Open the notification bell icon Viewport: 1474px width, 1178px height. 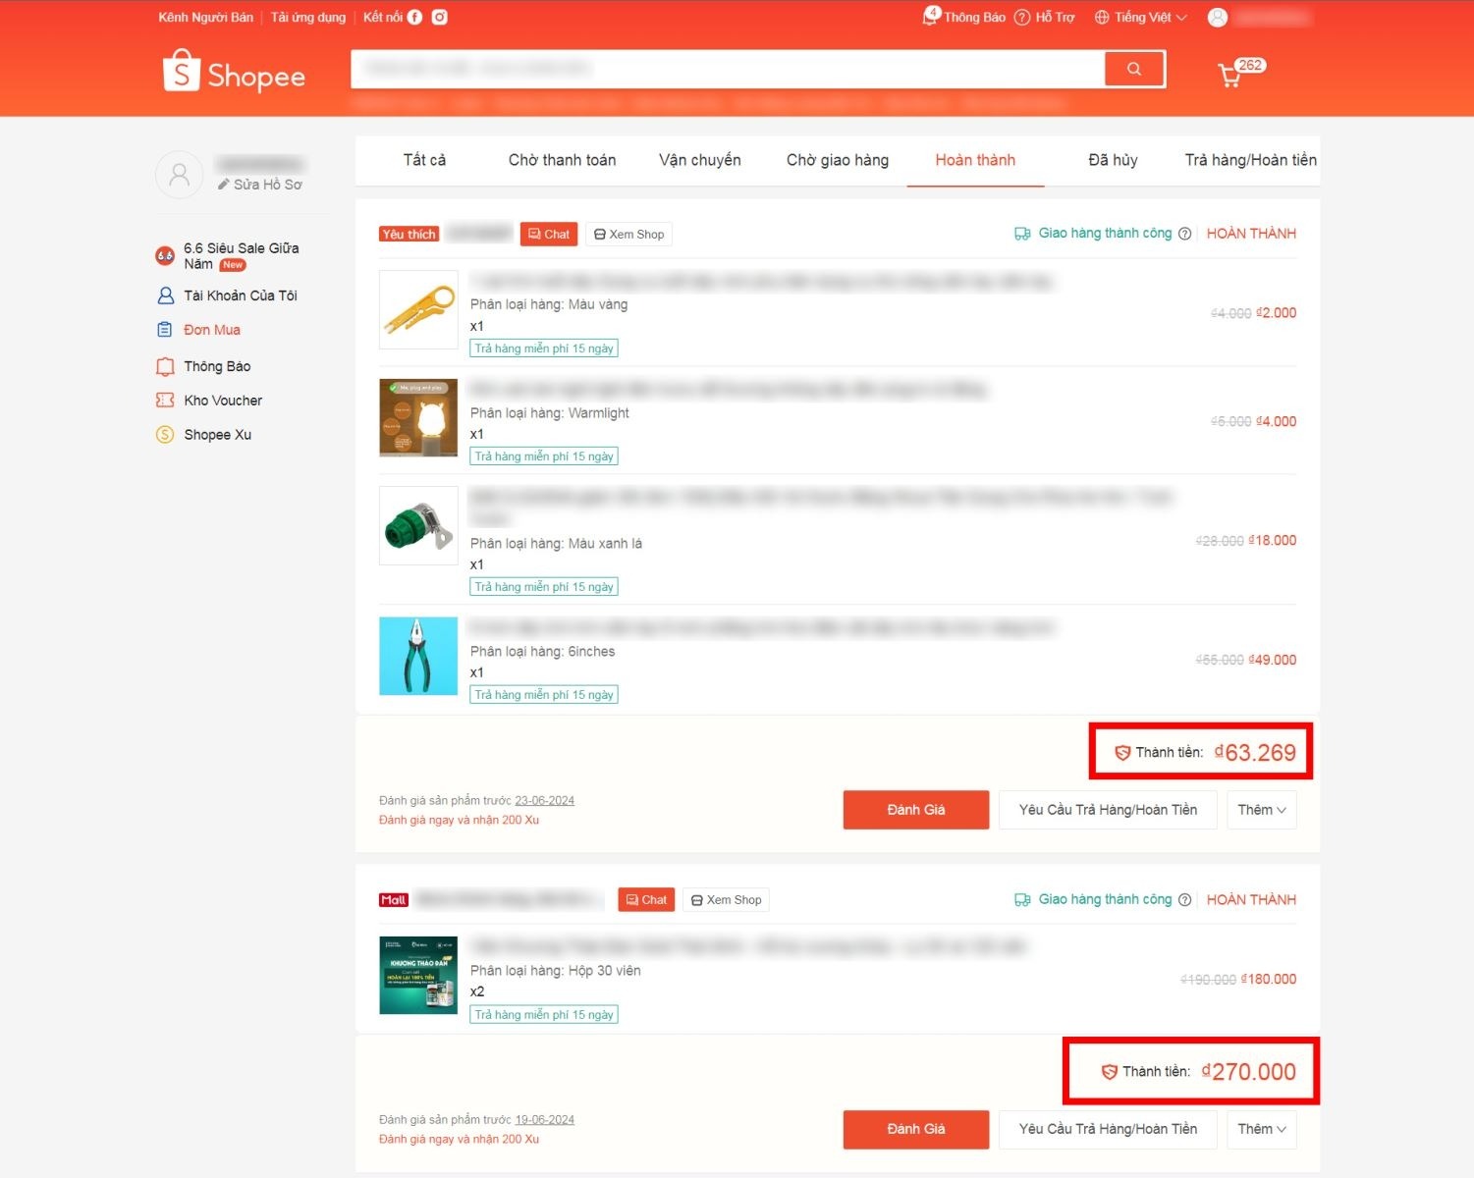(x=929, y=16)
